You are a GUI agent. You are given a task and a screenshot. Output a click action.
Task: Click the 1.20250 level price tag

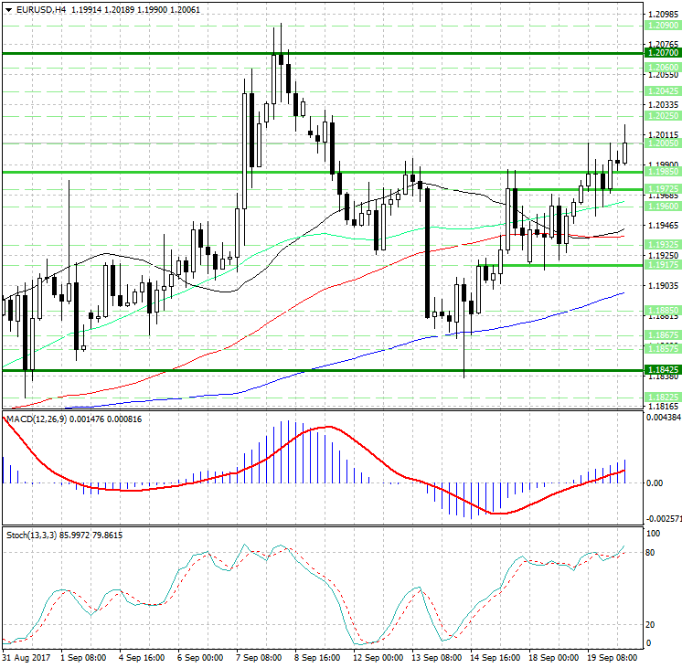663,116
